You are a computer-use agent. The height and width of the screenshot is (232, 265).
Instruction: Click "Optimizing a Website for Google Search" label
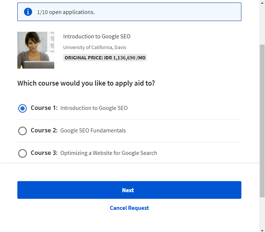109,153
